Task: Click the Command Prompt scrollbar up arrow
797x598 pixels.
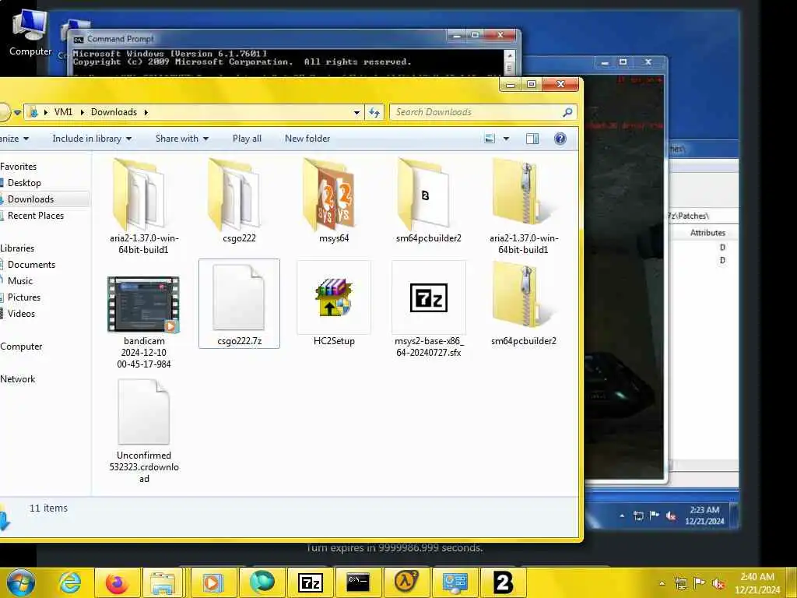Action: pyautogui.click(x=510, y=55)
